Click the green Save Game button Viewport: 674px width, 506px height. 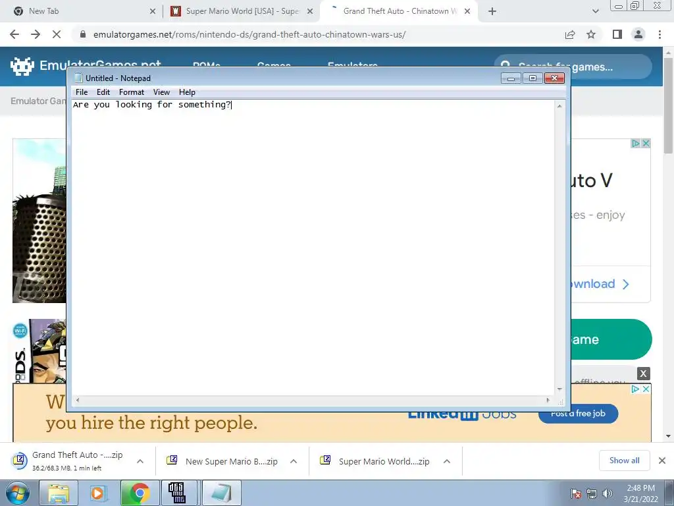click(x=611, y=339)
